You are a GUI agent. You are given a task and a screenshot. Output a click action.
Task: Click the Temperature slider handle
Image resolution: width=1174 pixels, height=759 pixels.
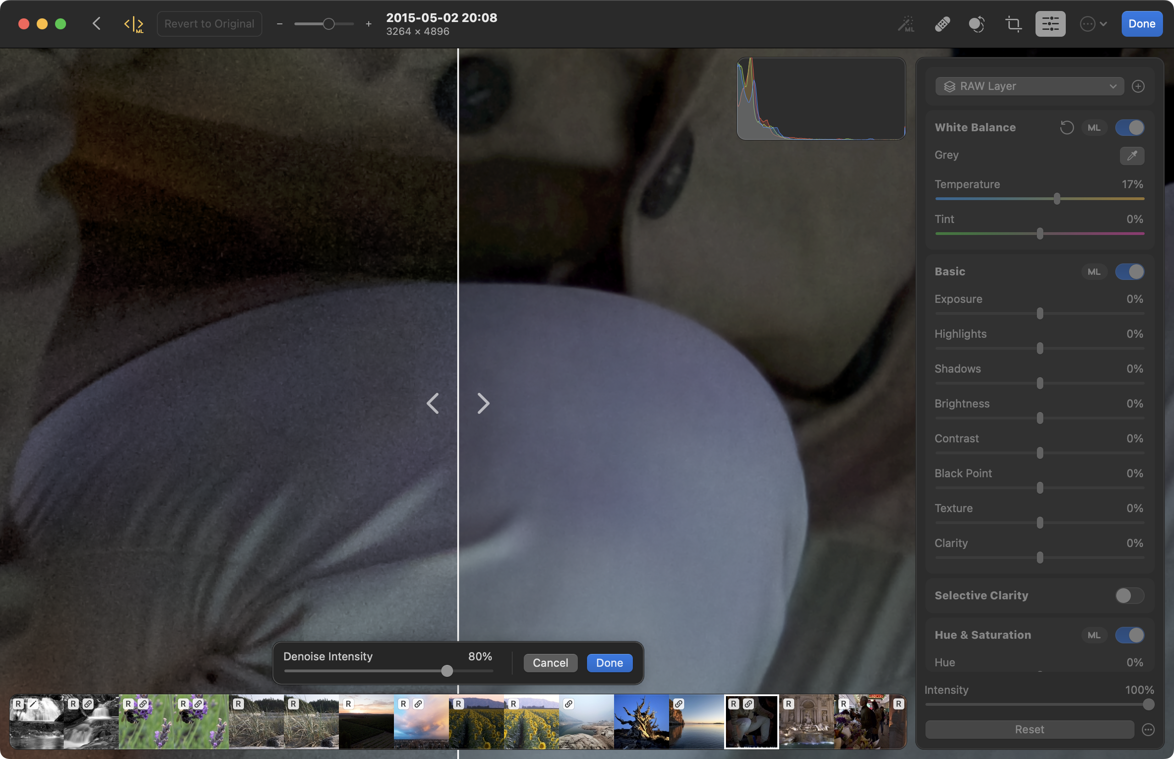(x=1057, y=199)
